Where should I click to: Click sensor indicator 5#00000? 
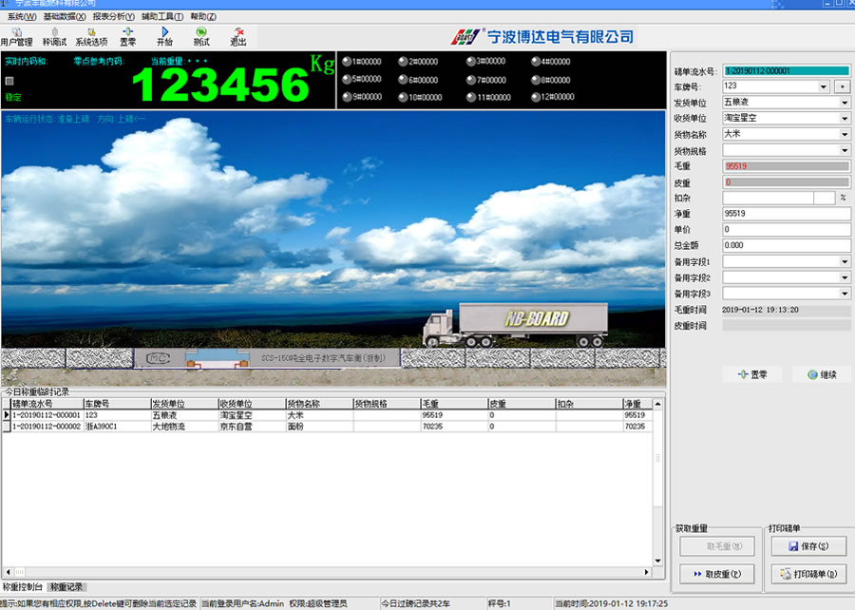(362, 79)
